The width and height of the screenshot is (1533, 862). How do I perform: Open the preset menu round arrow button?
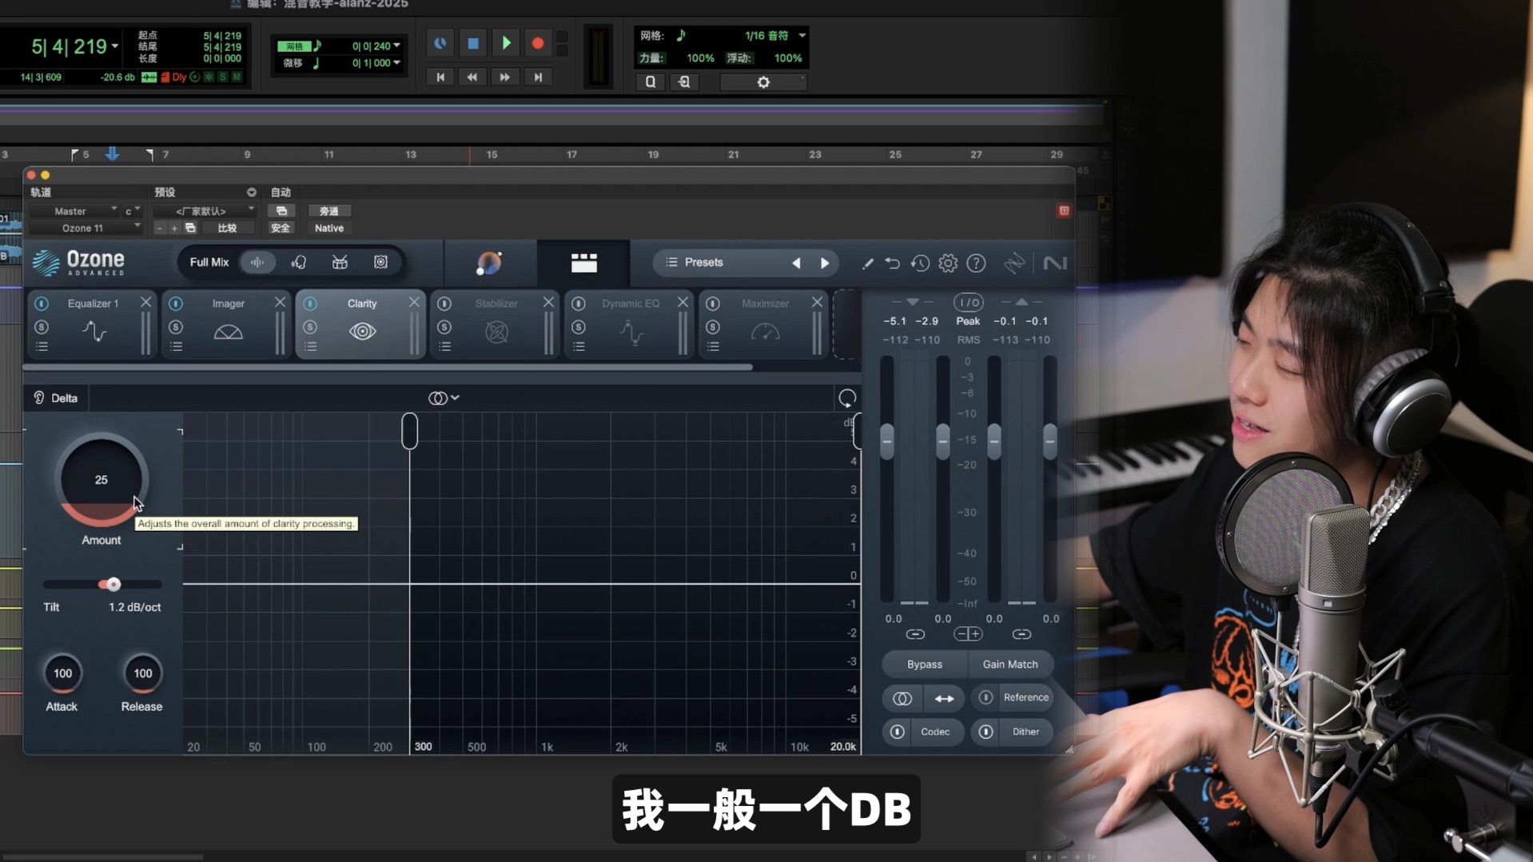pyautogui.click(x=252, y=192)
